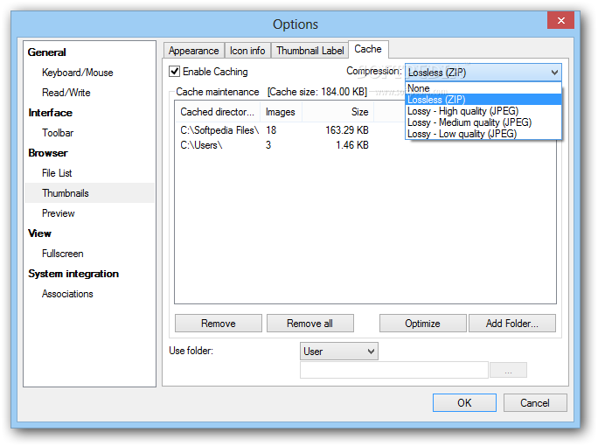Sort by the Cached directory column header
The image size is (598, 446).
[x=218, y=112]
